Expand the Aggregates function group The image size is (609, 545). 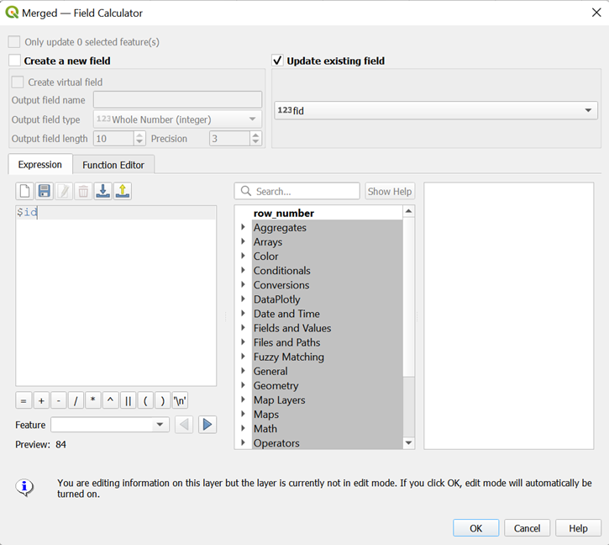(x=244, y=228)
